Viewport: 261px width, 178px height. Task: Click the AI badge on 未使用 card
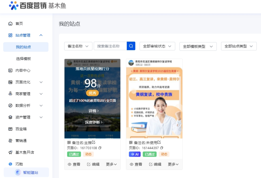coord(135,154)
